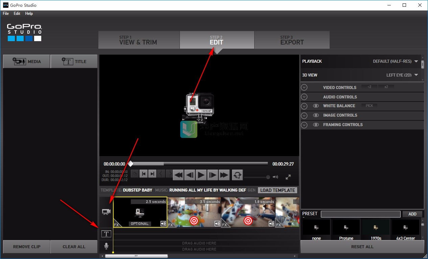Click the White Balance PICK button
Screen dimensions: 428x259
click(369, 106)
